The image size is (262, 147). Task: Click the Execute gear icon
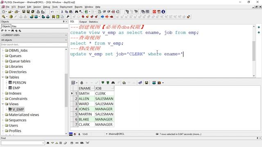click(x=11, y=17)
